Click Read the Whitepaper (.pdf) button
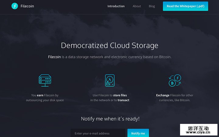The image size is (219, 137). pos(186,6)
